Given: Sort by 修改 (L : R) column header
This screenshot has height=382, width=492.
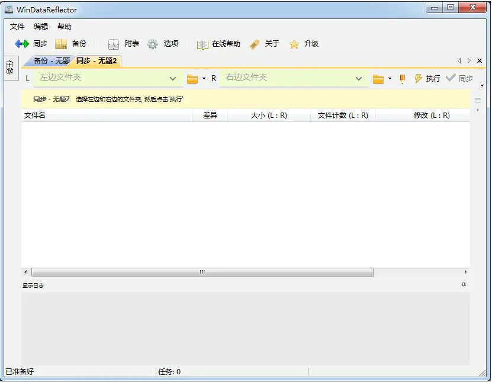Looking at the screenshot, I should (423, 115).
